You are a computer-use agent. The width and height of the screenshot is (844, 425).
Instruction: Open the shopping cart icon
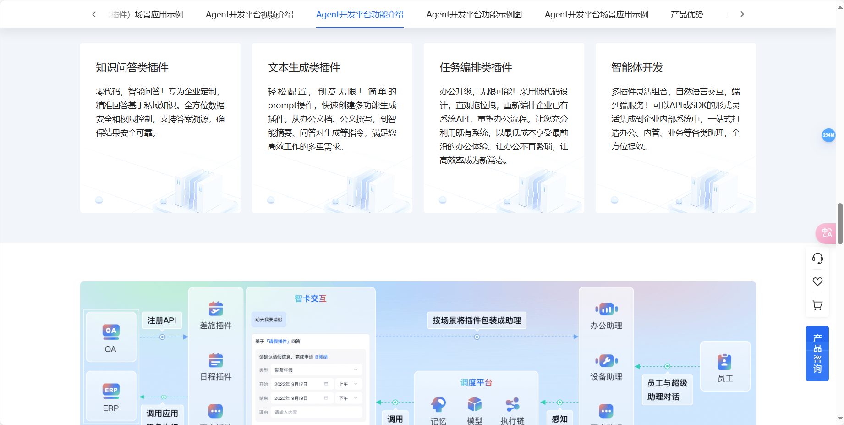click(x=817, y=305)
